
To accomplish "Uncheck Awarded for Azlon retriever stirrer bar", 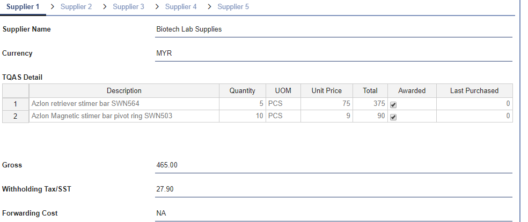I will [x=393, y=105].
